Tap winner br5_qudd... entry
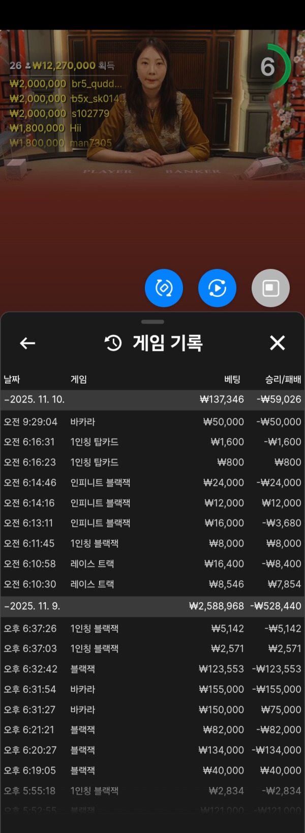Screen dimensions: 305x833 66,84
